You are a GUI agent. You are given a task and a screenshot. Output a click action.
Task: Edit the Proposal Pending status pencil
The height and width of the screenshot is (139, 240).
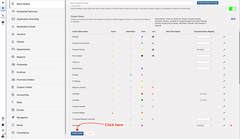224,49
